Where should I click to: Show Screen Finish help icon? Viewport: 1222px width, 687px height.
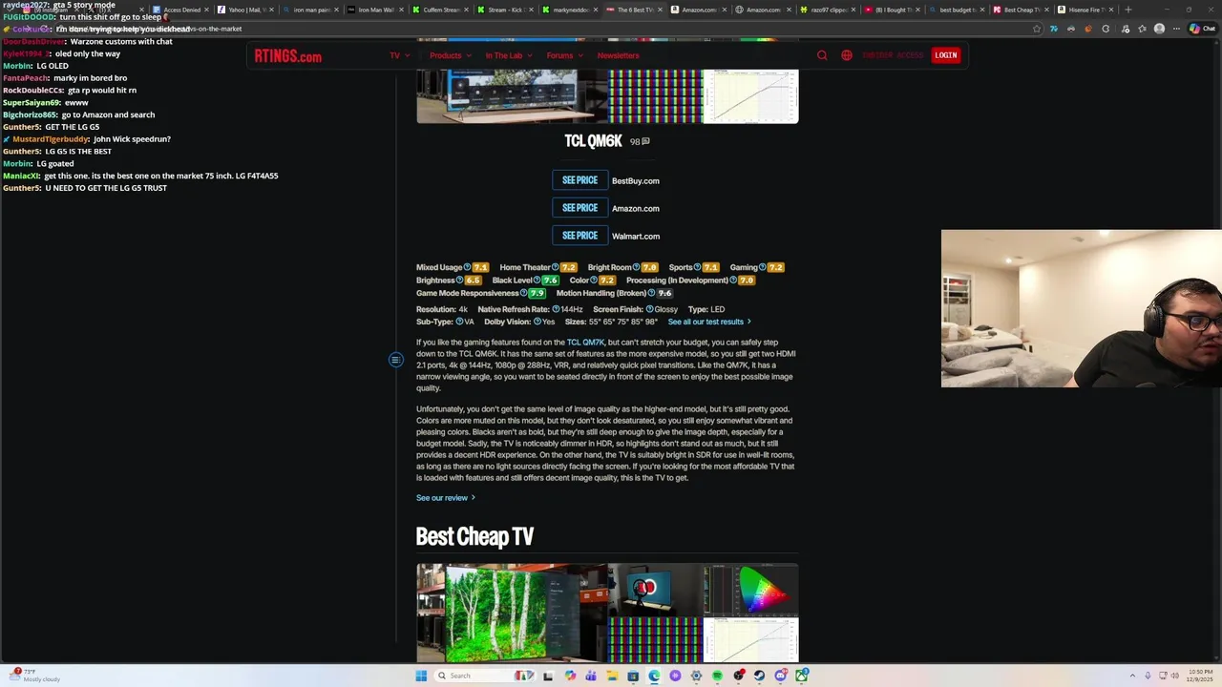650,309
